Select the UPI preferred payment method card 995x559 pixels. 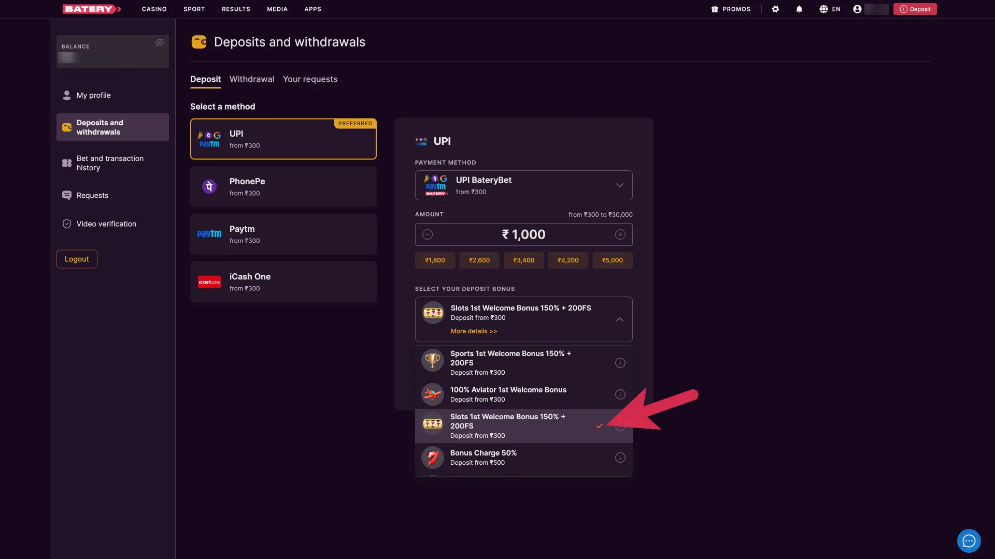283,139
